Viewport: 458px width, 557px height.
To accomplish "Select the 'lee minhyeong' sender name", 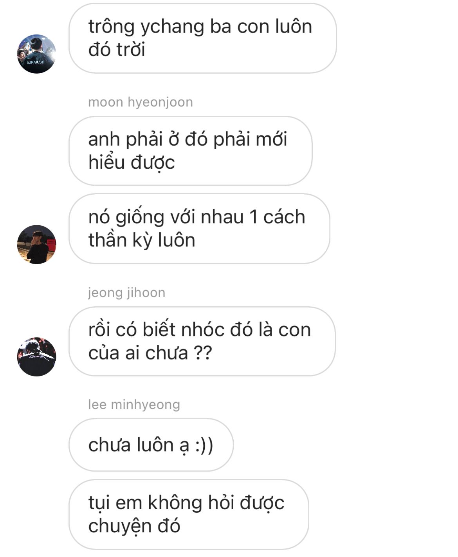I will (134, 405).
